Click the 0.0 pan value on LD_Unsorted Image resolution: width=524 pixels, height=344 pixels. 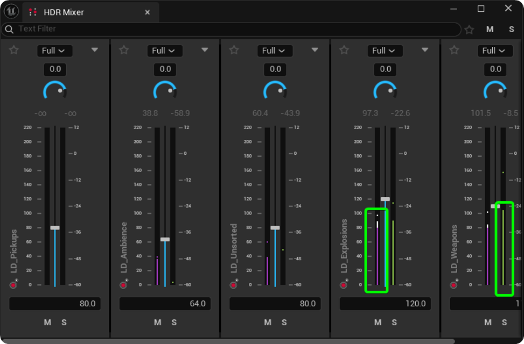pyautogui.click(x=275, y=69)
